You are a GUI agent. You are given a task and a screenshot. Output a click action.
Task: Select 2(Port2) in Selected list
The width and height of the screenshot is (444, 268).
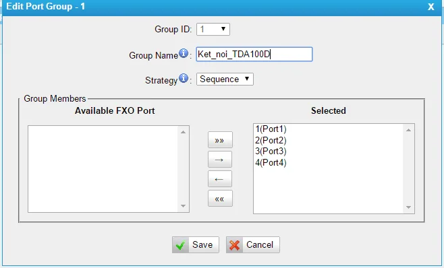[271, 140]
